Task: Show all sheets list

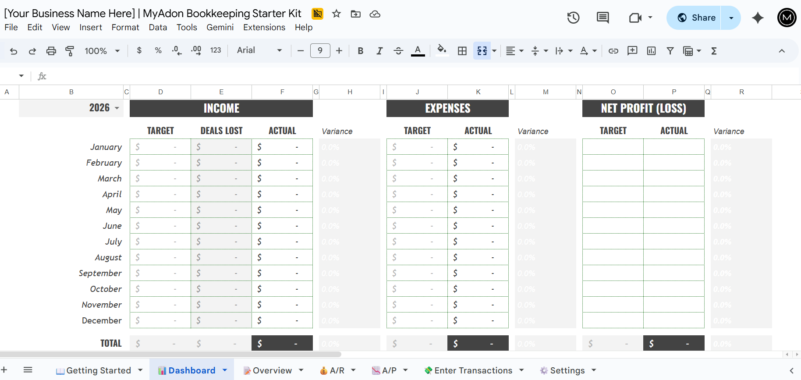Action: (x=28, y=369)
